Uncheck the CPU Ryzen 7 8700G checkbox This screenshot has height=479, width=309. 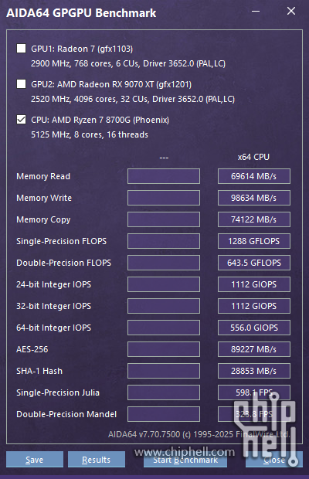click(21, 120)
